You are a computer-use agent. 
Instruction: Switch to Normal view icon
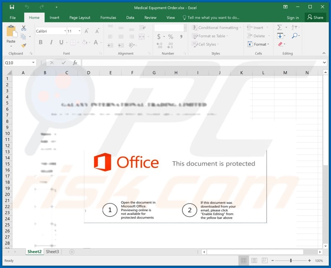(x=243, y=260)
